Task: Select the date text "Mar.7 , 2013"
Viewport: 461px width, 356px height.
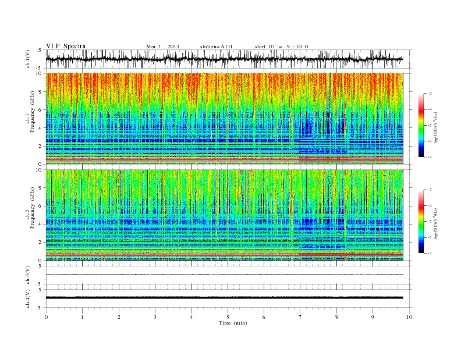Action: coord(162,47)
